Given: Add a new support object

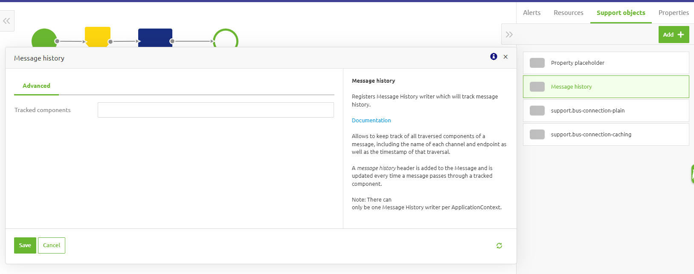Looking at the screenshot, I should 673,35.
